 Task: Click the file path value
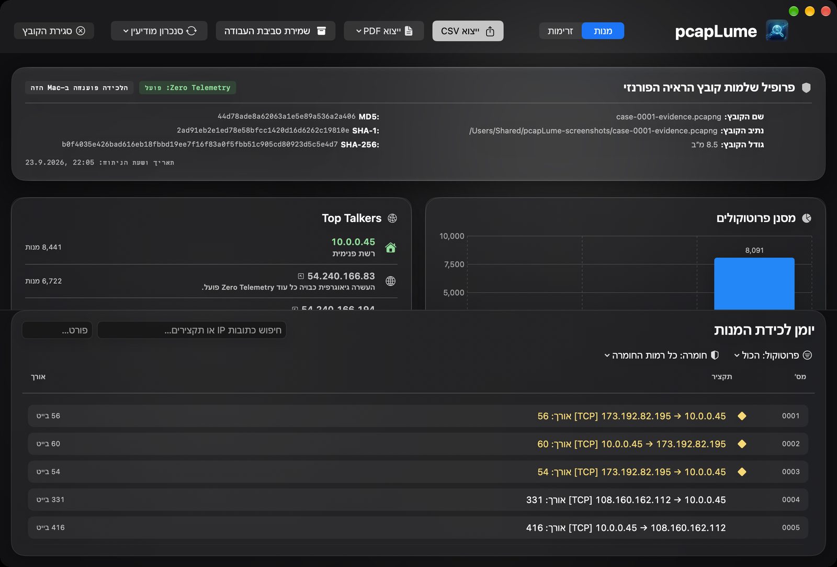(593, 130)
